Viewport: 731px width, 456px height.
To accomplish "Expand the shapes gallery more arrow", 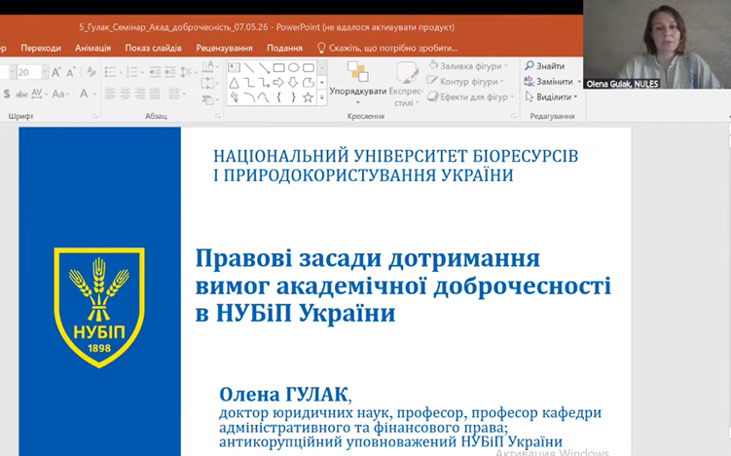I will point(321,98).
